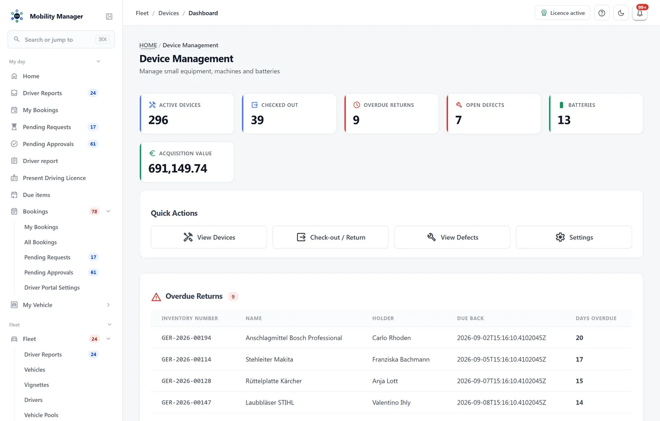Viewport: 660px width, 421px height.
Task: Click the View Devices button
Action: coord(209,237)
